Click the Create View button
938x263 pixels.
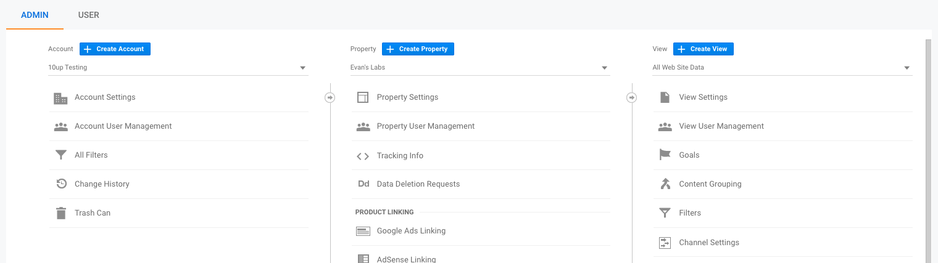(x=703, y=49)
